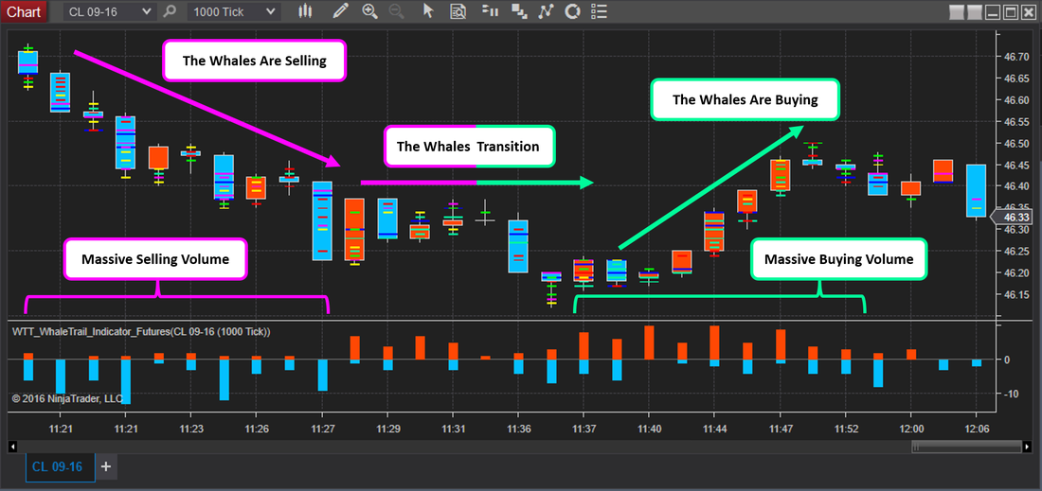
Task: Open the Strategies icon in toolbar
Action: click(x=571, y=11)
